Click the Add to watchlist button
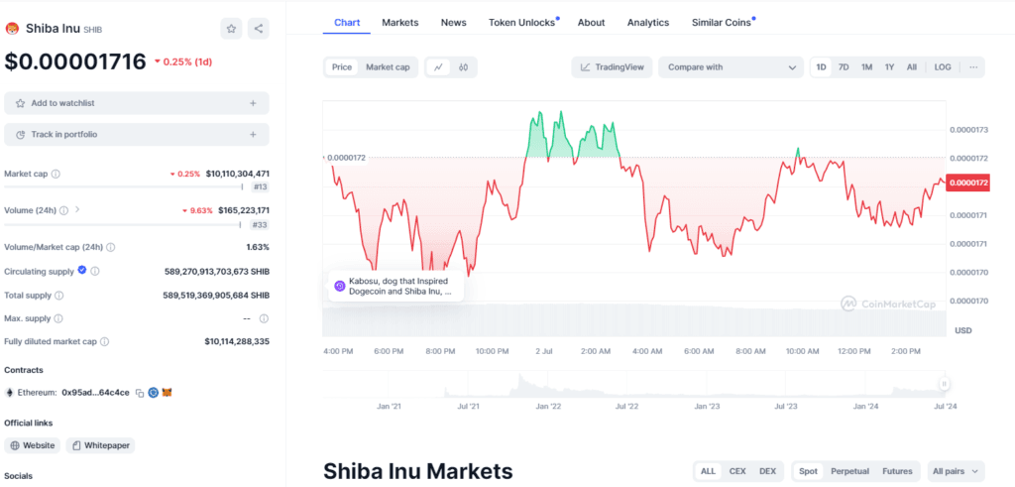The image size is (1015, 487). tap(137, 103)
